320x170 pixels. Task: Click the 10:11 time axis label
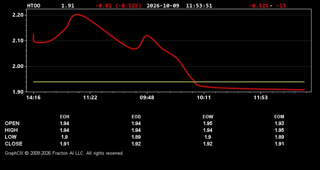pyautogui.click(x=204, y=98)
